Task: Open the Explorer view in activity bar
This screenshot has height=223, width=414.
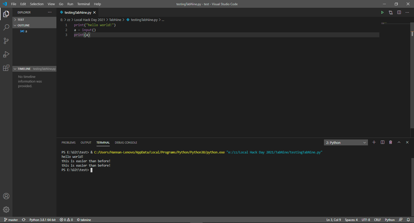Action: (6, 14)
